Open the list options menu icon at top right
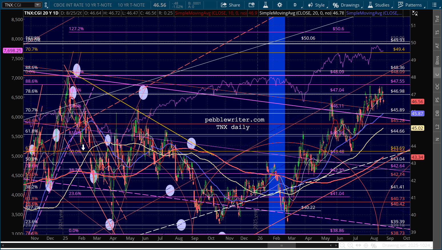This screenshot has width=442, height=250. (x=434, y=5)
